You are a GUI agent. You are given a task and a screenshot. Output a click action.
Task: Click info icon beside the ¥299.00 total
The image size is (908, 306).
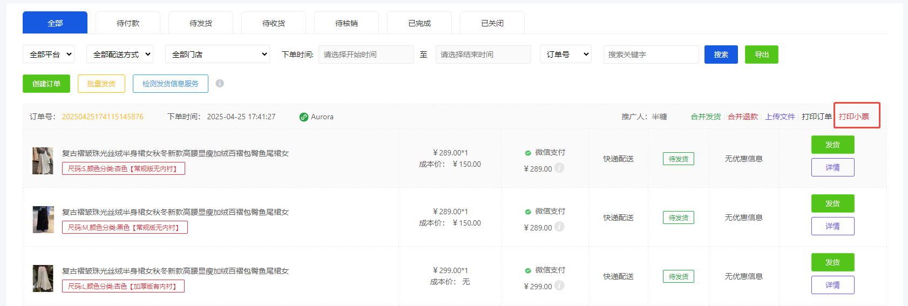tap(559, 285)
